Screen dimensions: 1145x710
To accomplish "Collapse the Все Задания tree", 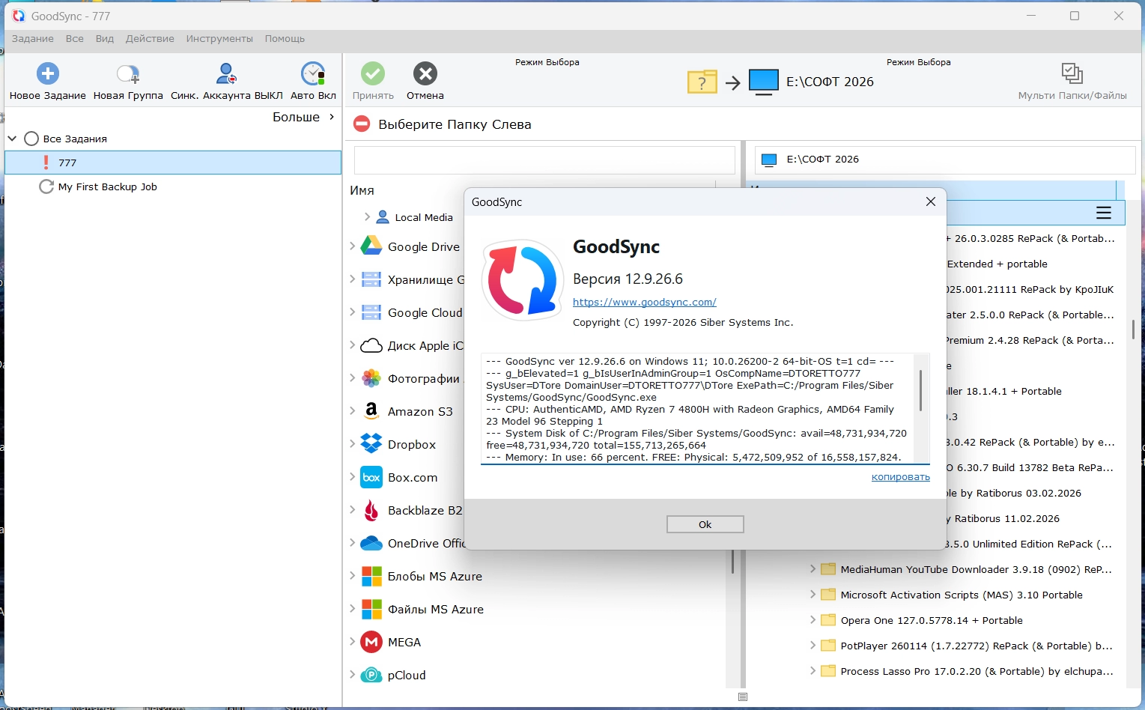I will pyautogui.click(x=12, y=139).
